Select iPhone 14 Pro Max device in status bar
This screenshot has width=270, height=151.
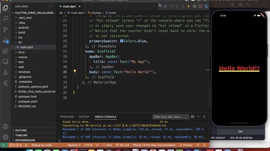(x=154, y=145)
